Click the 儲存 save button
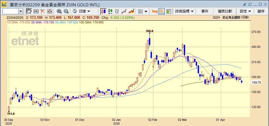The image size is (269, 126). tap(261, 11)
